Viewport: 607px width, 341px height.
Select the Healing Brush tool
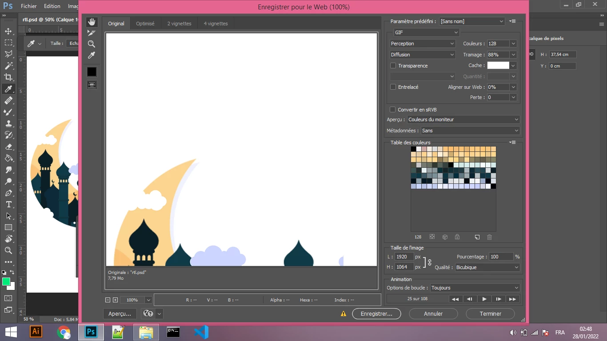pyautogui.click(x=8, y=100)
